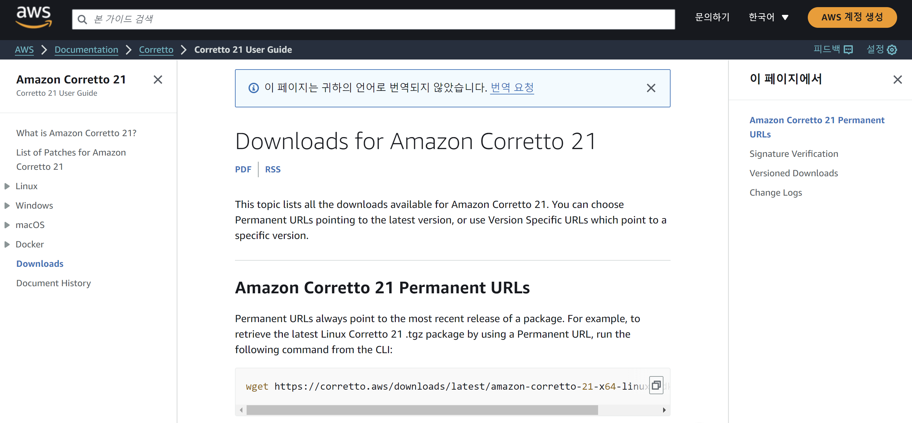Open Document History in sidebar
The height and width of the screenshot is (423, 912).
pos(53,283)
